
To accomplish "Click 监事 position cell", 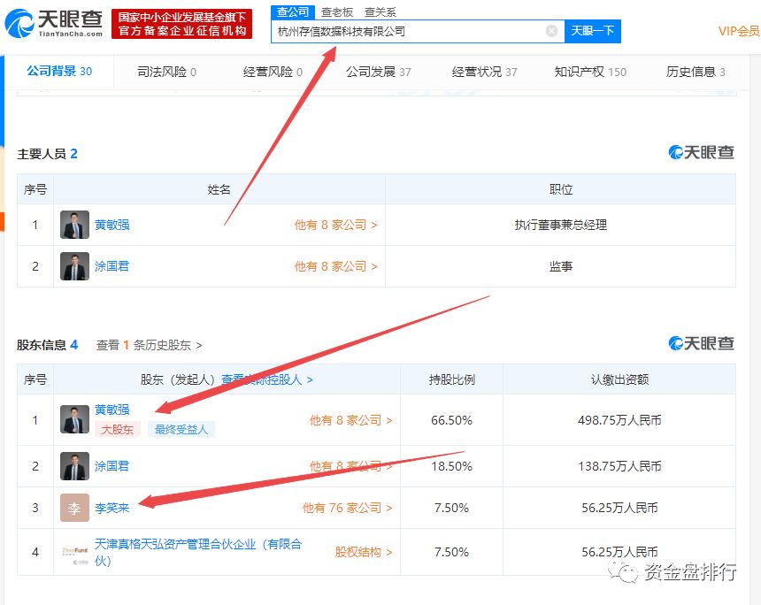I will coord(560,266).
